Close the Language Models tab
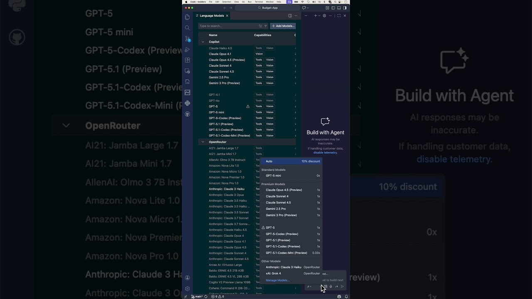Viewport: 532px width, 299px height. click(227, 16)
